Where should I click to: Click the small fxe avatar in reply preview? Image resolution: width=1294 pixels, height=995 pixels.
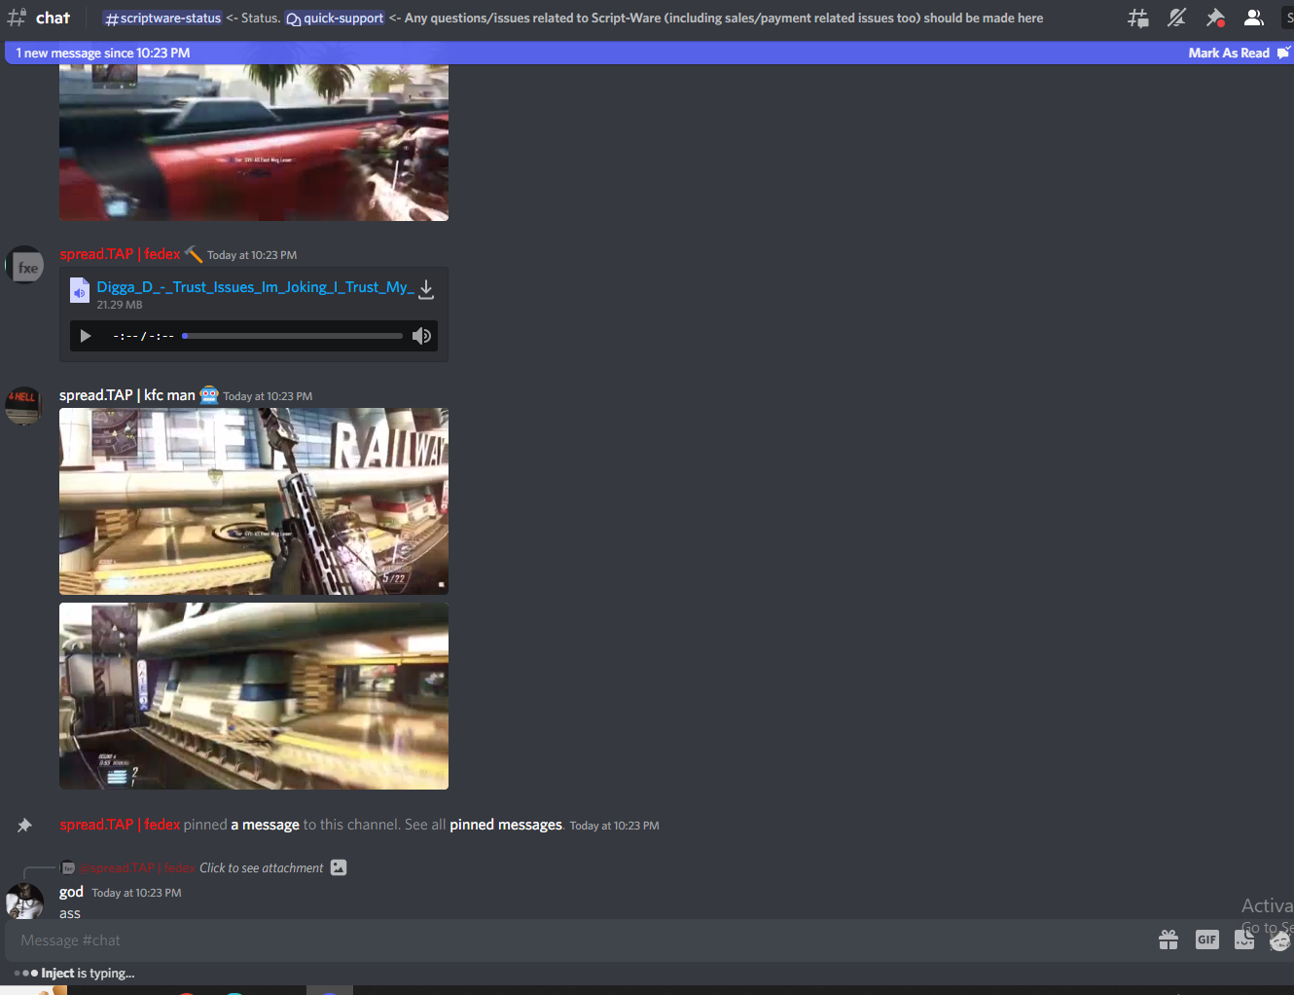tap(68, 867)
